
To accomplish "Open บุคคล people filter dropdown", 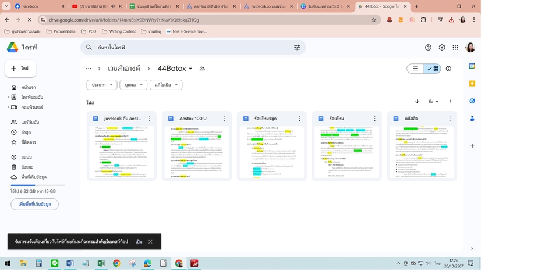I will [133, 85].
